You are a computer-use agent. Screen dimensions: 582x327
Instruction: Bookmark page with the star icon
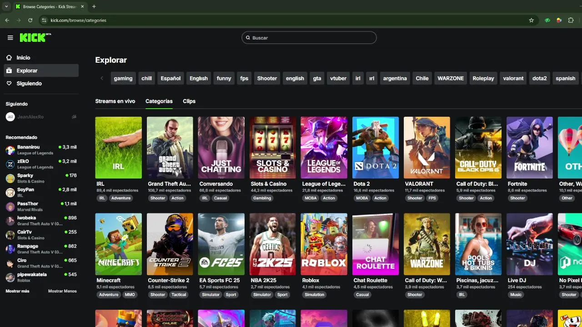pos(531,20)
